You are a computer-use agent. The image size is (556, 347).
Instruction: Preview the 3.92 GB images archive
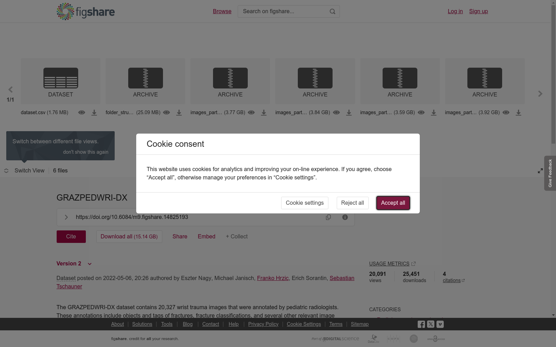coord(506,112)
